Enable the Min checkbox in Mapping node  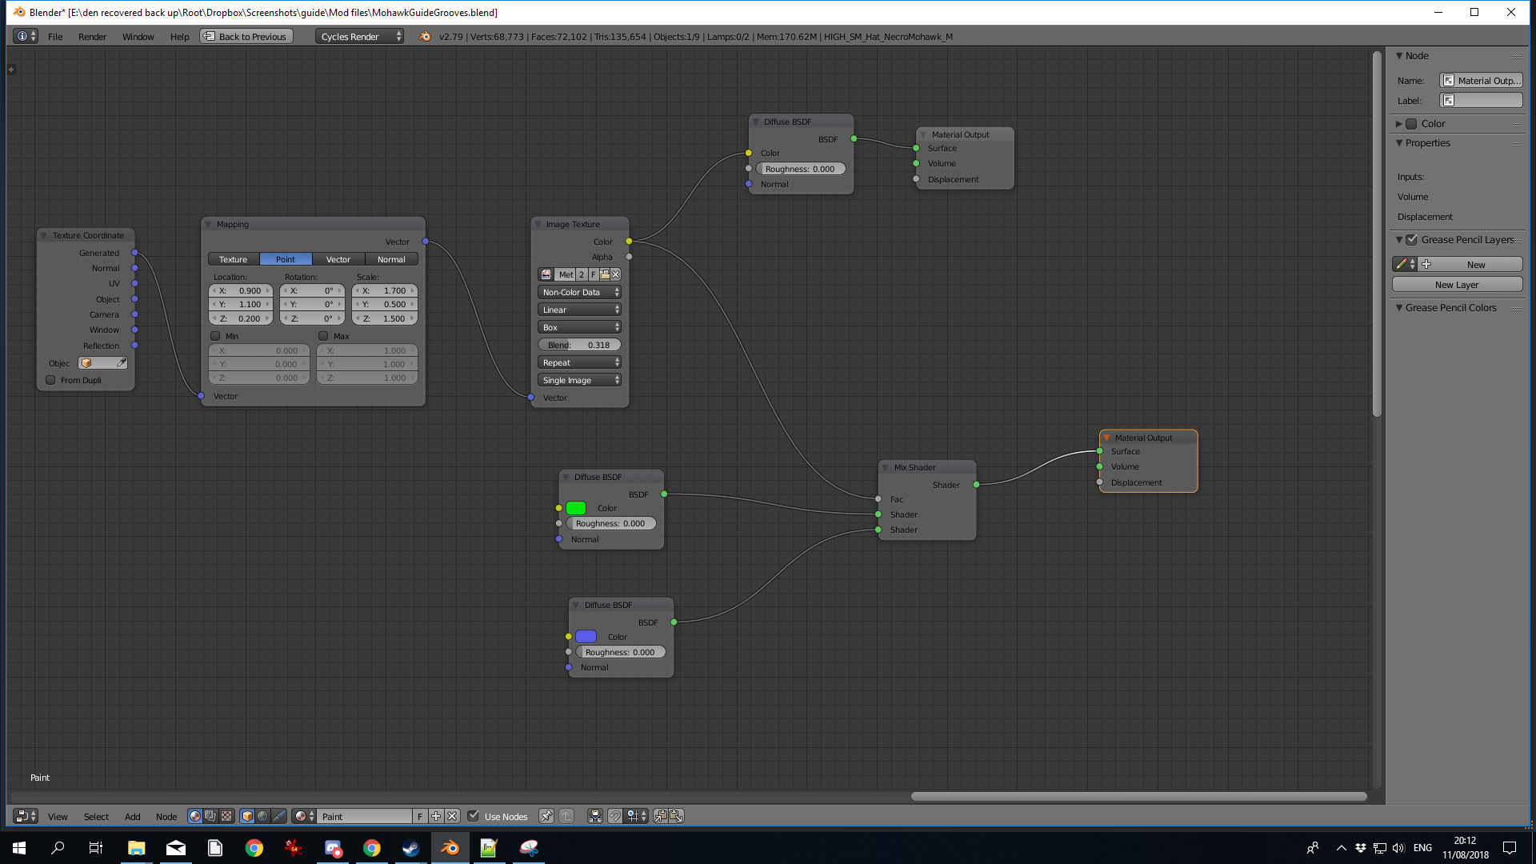[x=215, y=336]
